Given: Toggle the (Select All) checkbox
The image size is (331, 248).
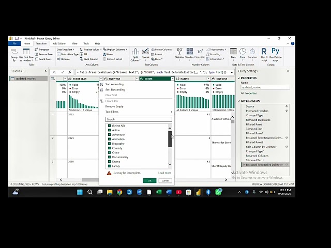Looking at the screenshot, I should point(109,126).
